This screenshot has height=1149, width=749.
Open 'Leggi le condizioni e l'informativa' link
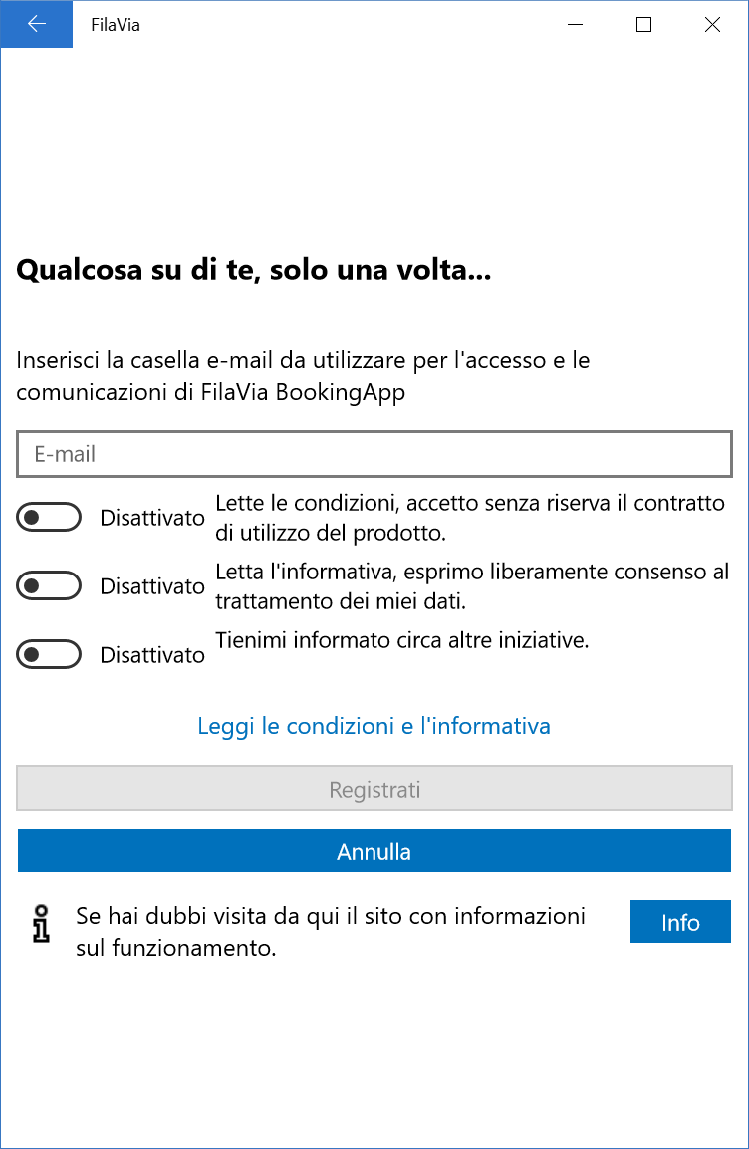[x=374, y=726]
